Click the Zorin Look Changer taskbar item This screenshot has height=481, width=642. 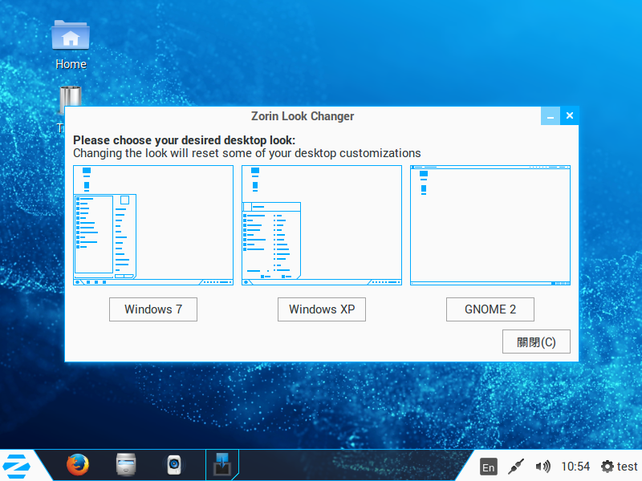click(222, 465)
